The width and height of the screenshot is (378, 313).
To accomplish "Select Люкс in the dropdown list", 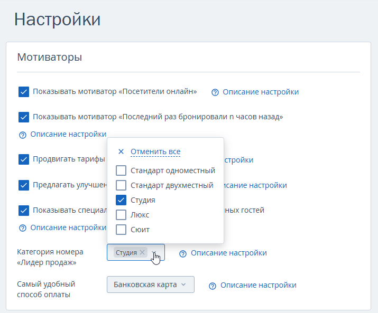I will 121,215.
